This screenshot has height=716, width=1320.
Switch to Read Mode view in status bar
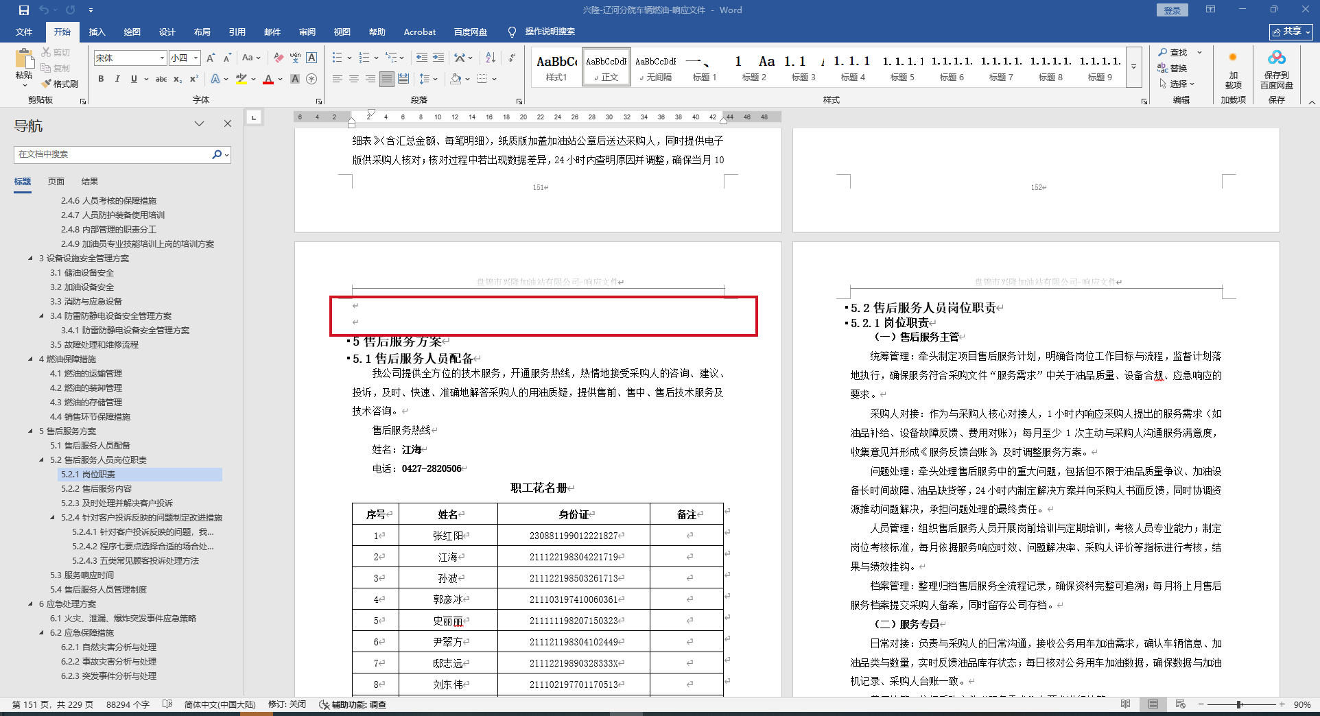1126,704
